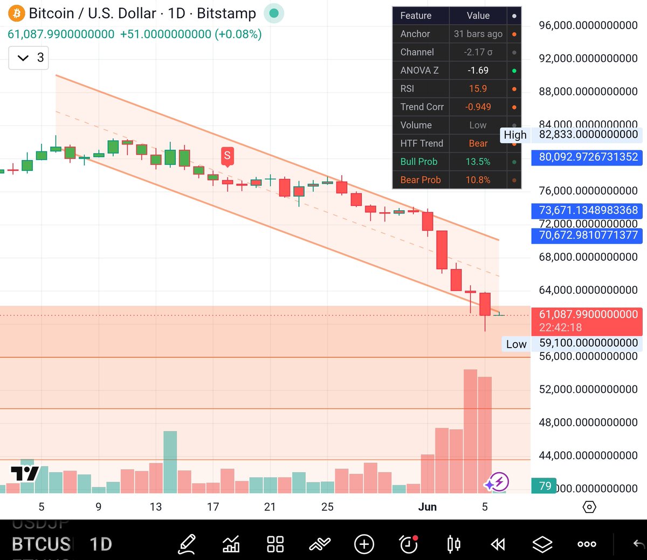Select the Trend Corr value -0.949
Image resolution: width=647 pixels, height=560 pixels.
coord(478,107)
